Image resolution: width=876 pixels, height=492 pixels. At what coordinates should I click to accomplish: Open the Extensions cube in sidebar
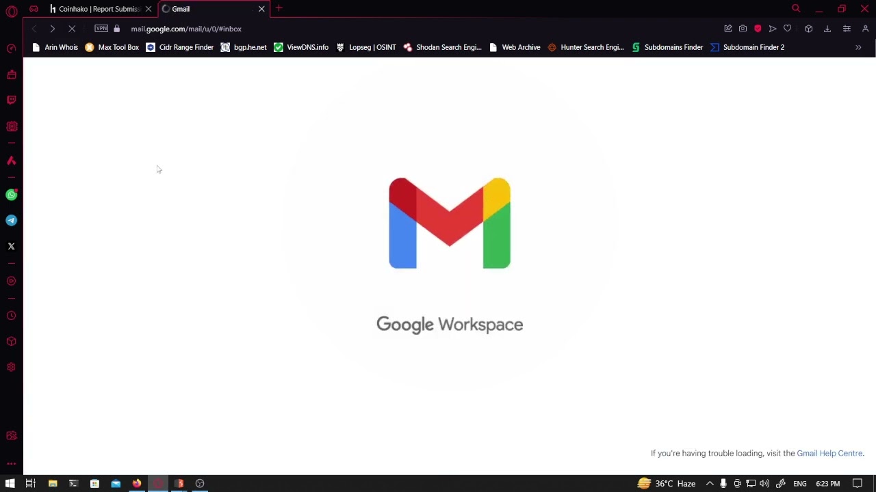coord(12,342)
